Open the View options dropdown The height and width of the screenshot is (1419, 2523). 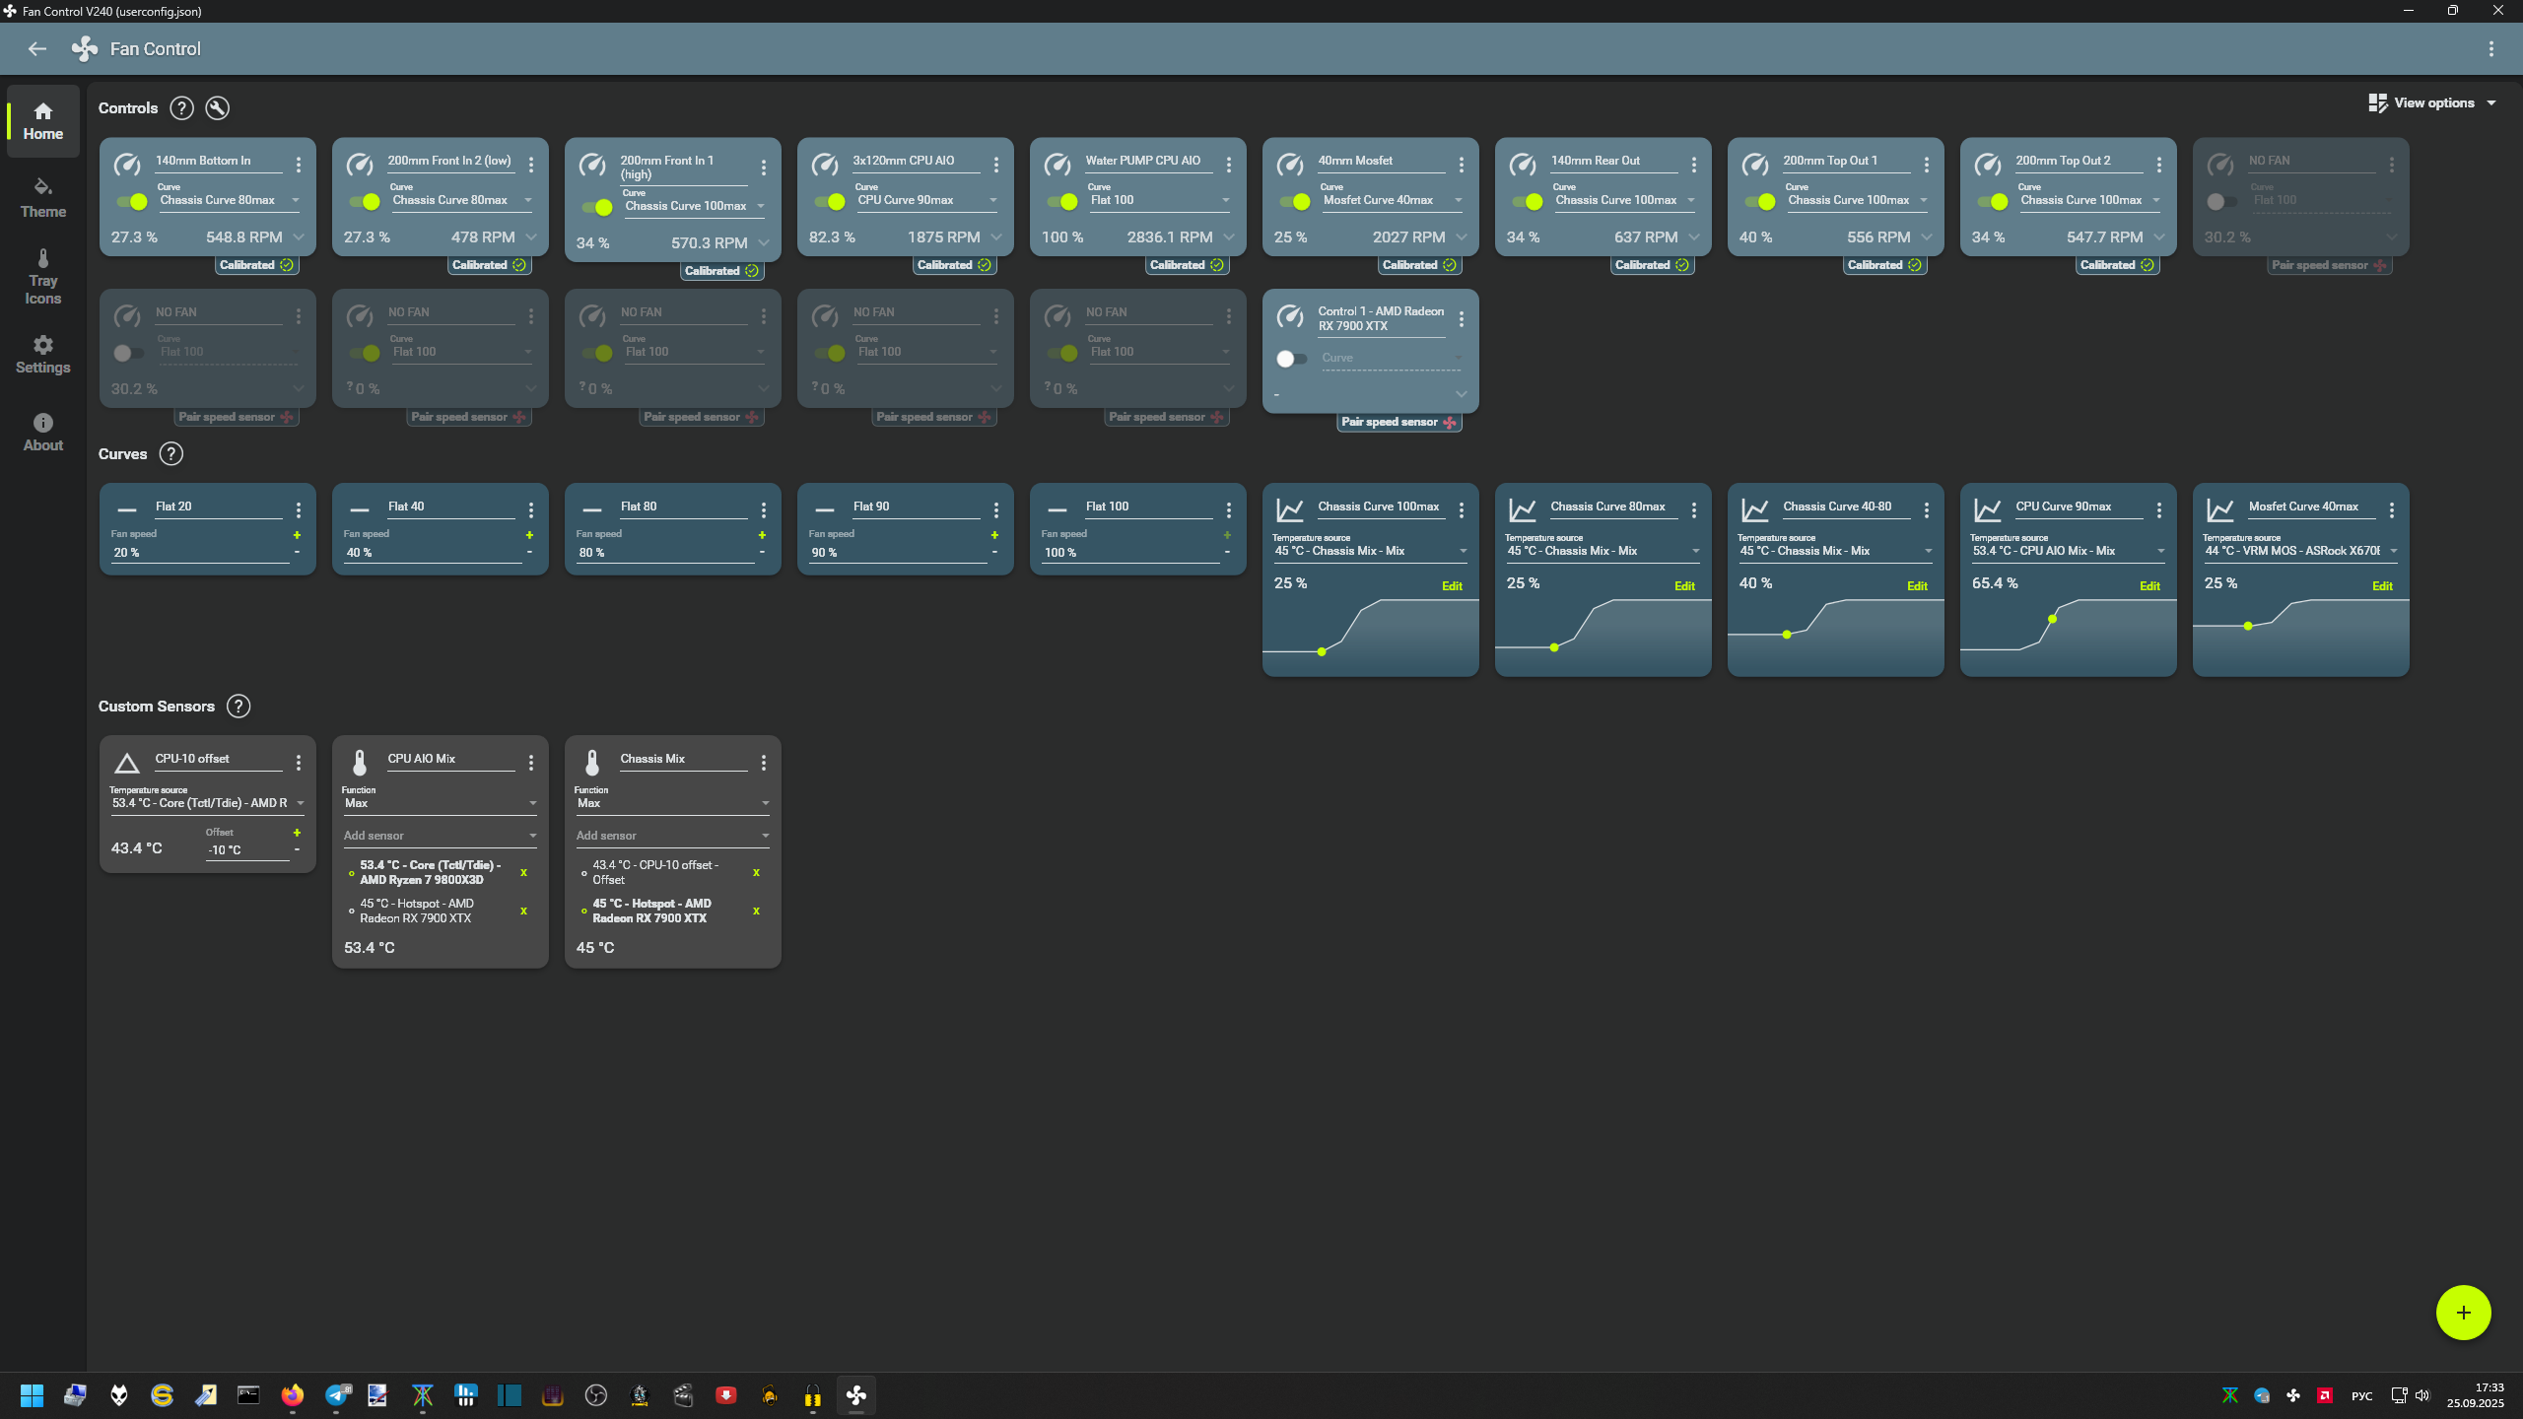pyautogui.click(x=2432, y=102)
